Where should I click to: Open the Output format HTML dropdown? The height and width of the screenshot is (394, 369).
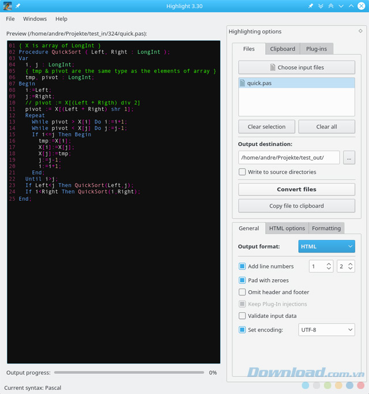tap(326, 246)
